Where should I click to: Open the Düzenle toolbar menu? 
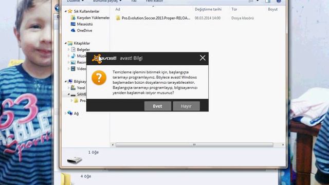[75, 1]
